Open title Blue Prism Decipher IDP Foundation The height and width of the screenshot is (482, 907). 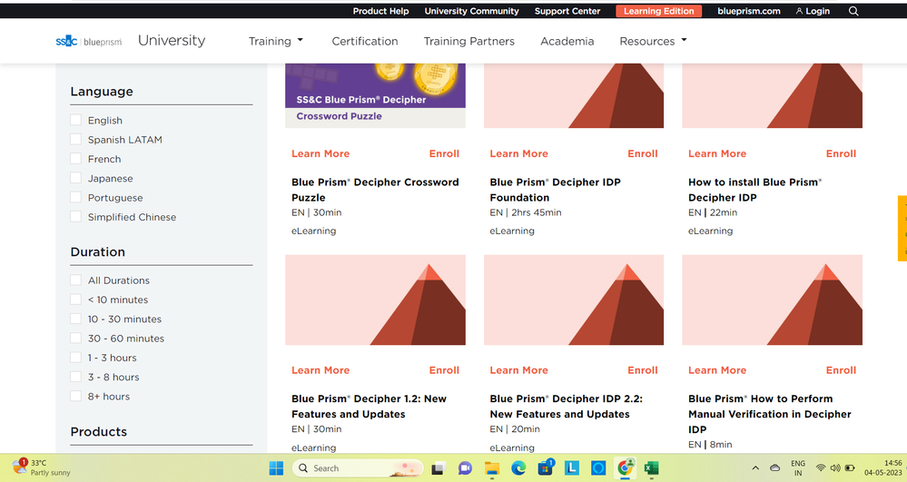pyautogui.click(x=555, y=190)
